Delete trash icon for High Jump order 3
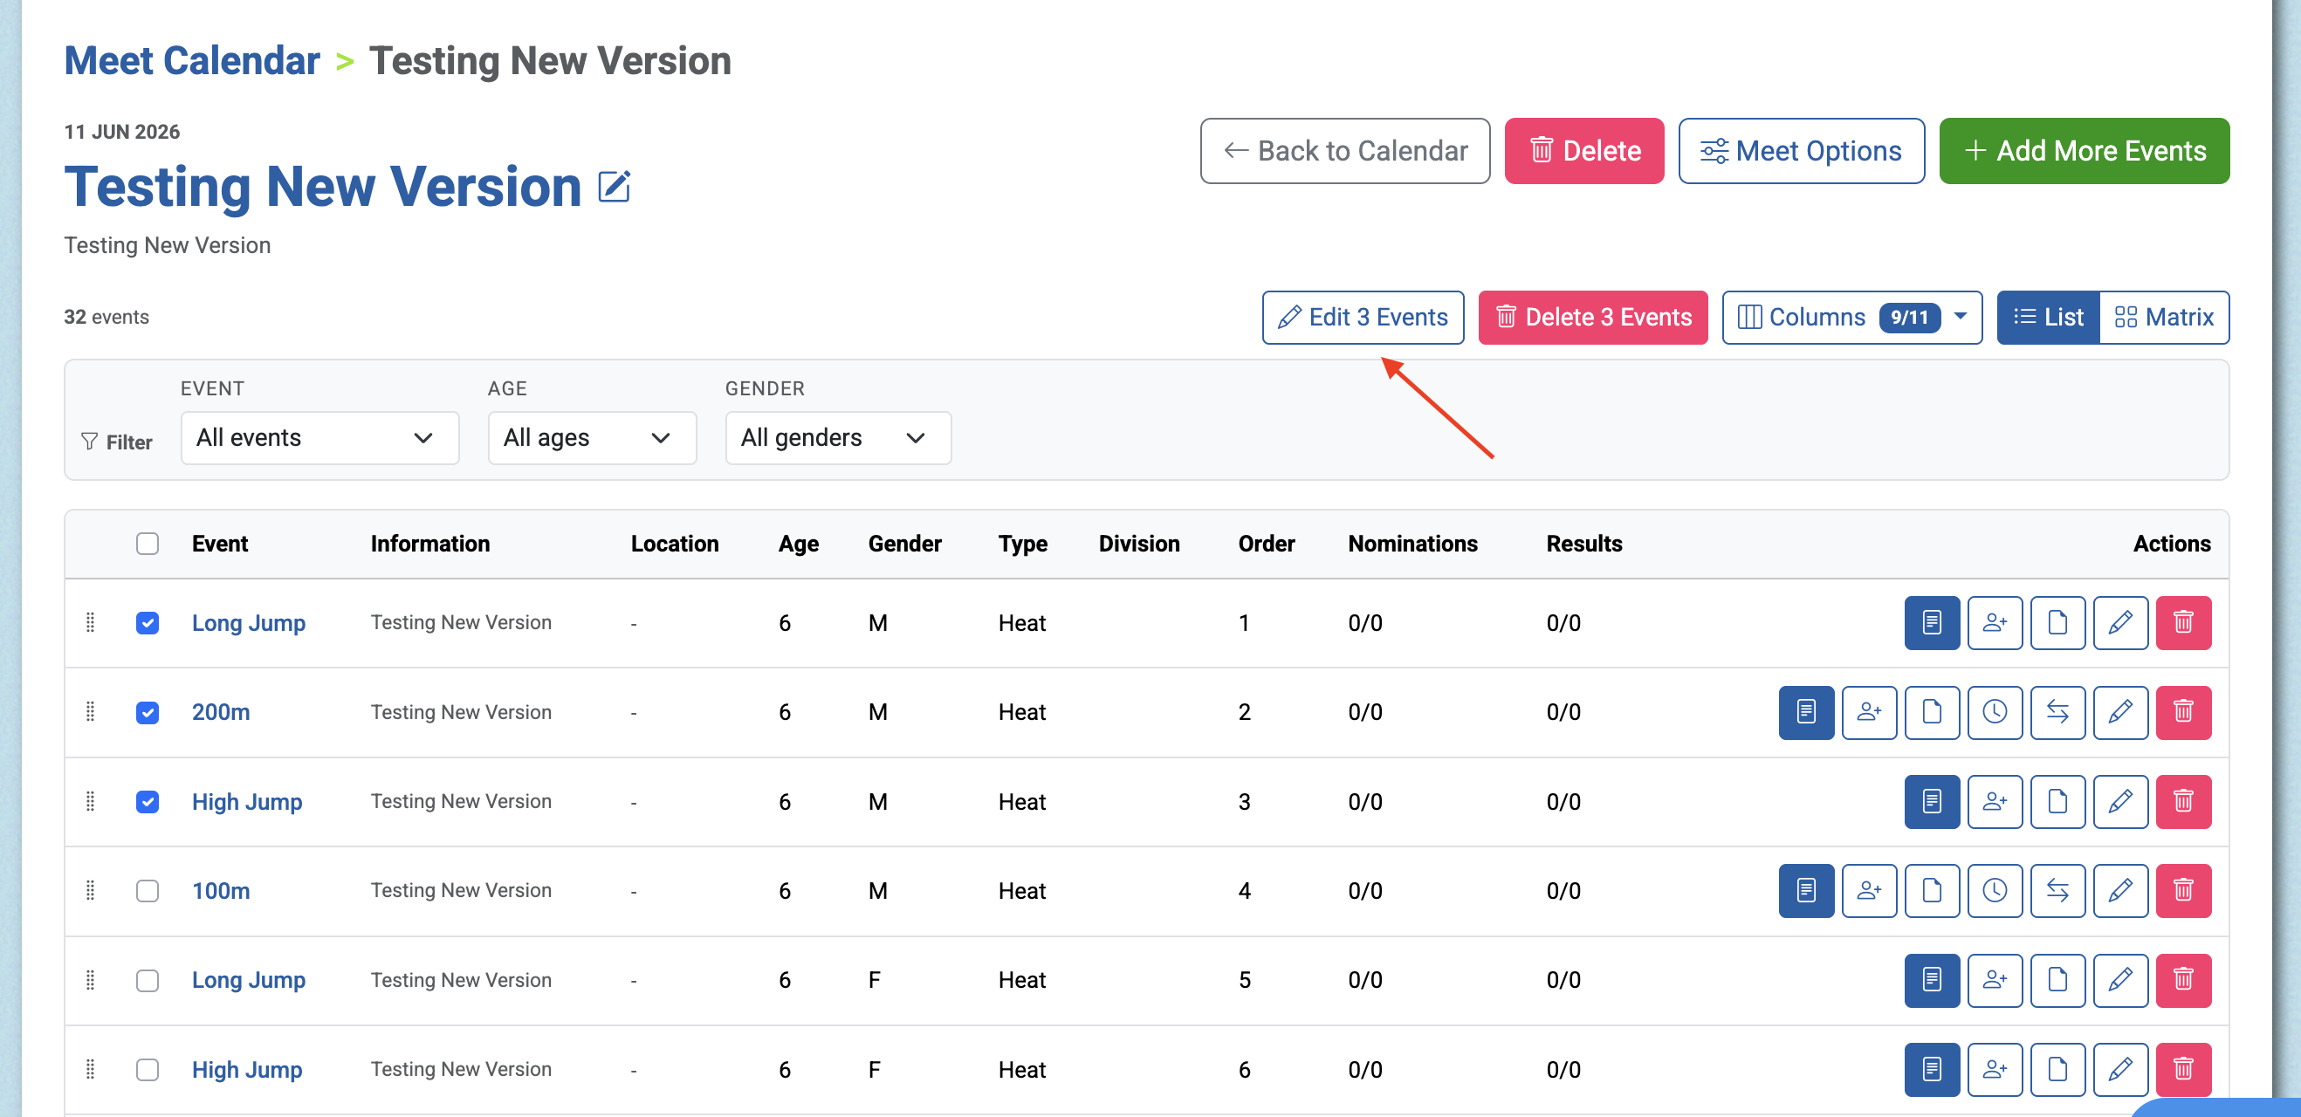The height and width of the screenshot is (1117, 2301). (2183, 801)
